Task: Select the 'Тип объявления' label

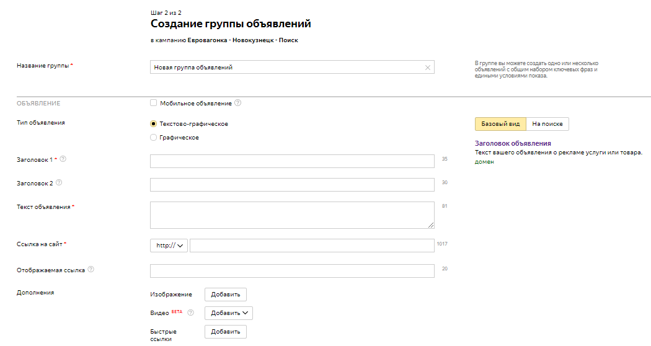Action: coord(41,123)
